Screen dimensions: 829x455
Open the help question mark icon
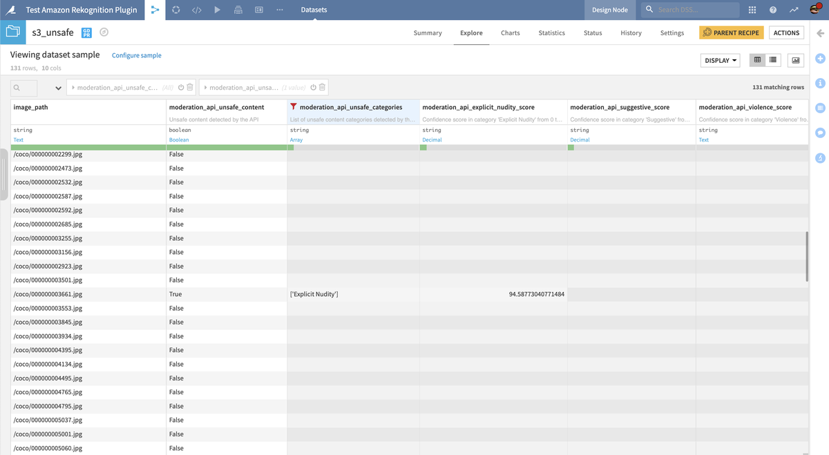[x=773, y=10]
